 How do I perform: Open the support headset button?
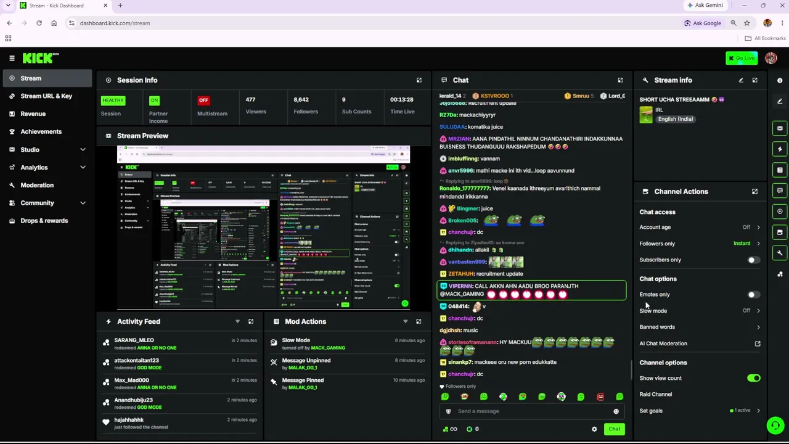click(775, 425)
